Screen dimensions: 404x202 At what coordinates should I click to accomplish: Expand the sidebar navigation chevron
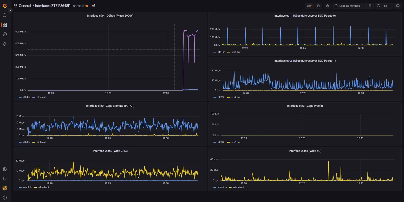point(10,10)
